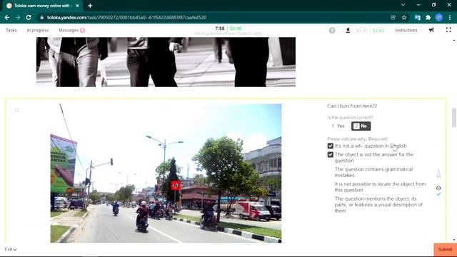457x257 pixels.
Task: Click the page vertical scrollbar thumb
Action: pyautogui.click(x=454, y=117)
